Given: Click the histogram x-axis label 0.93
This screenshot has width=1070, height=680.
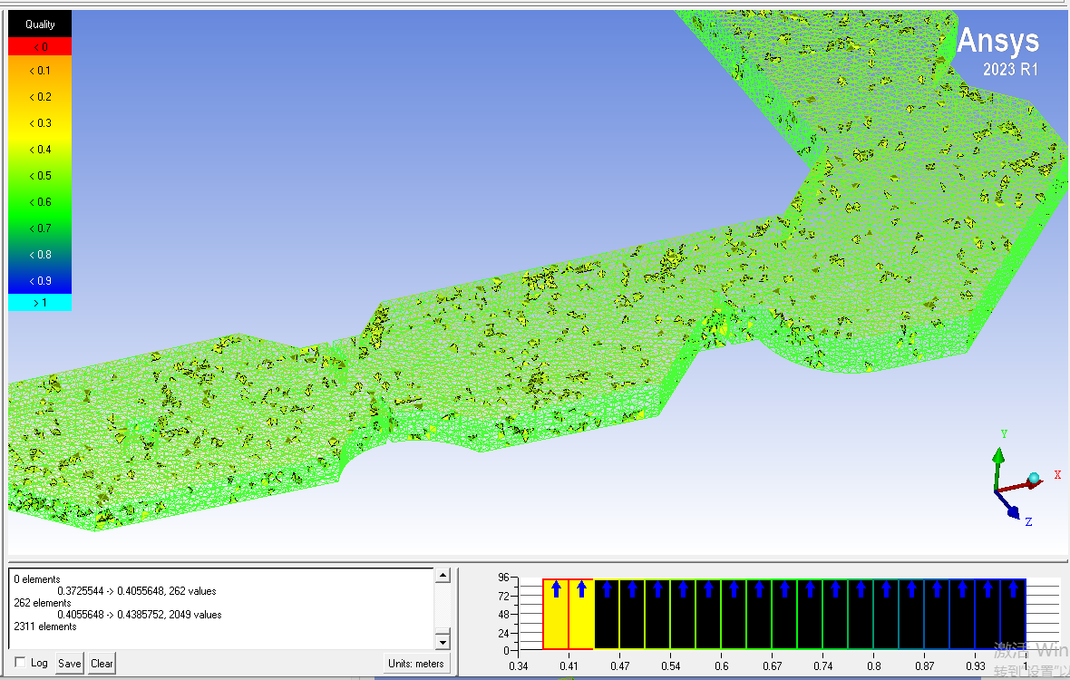Looking at the screenshot, I should (x=975, y=665).
